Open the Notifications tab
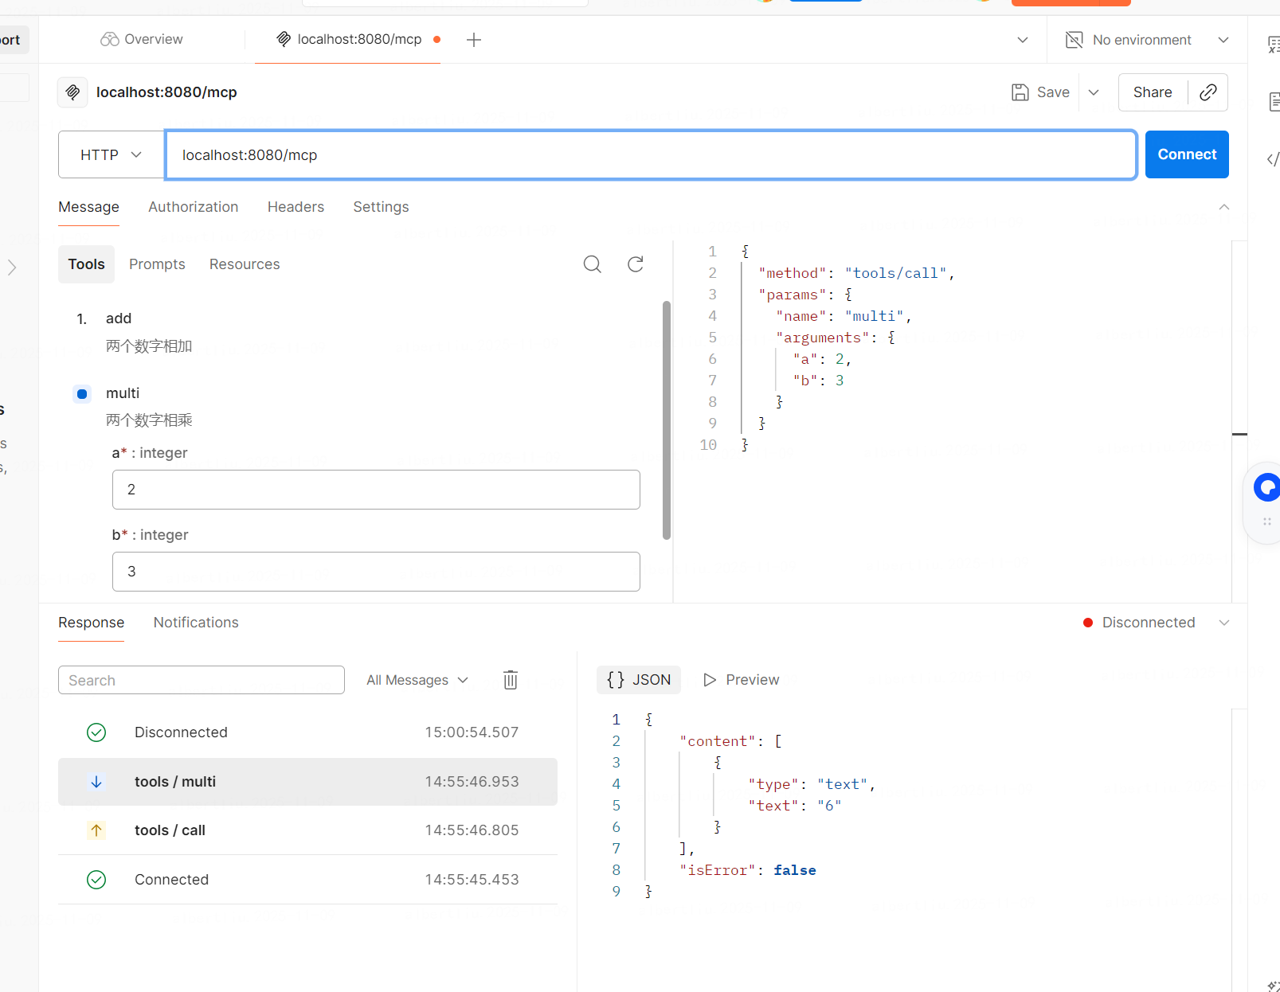 point(196,623)
